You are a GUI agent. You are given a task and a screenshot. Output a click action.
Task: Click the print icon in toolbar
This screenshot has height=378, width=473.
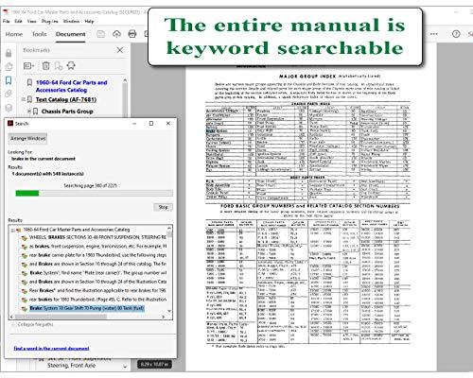[x=132, y=34]
